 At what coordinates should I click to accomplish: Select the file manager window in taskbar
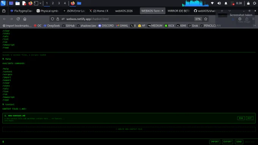(79, 3)
